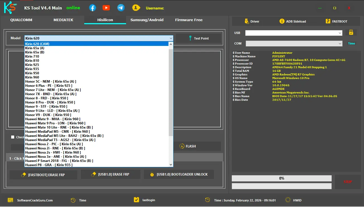This screenshot has height=207, width=364.
Task: Select Honor 9 Lite - LLD model
Action: click(x=97, y=111)
